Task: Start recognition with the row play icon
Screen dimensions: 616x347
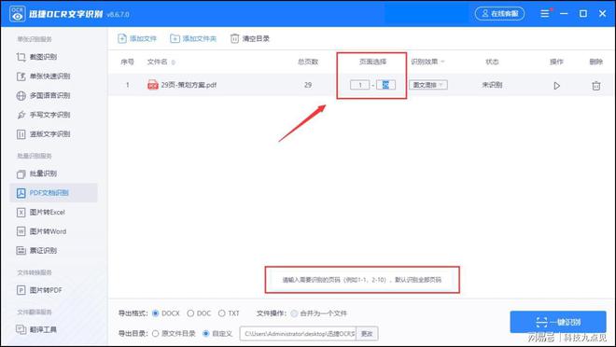Action: tap(556, 86)
